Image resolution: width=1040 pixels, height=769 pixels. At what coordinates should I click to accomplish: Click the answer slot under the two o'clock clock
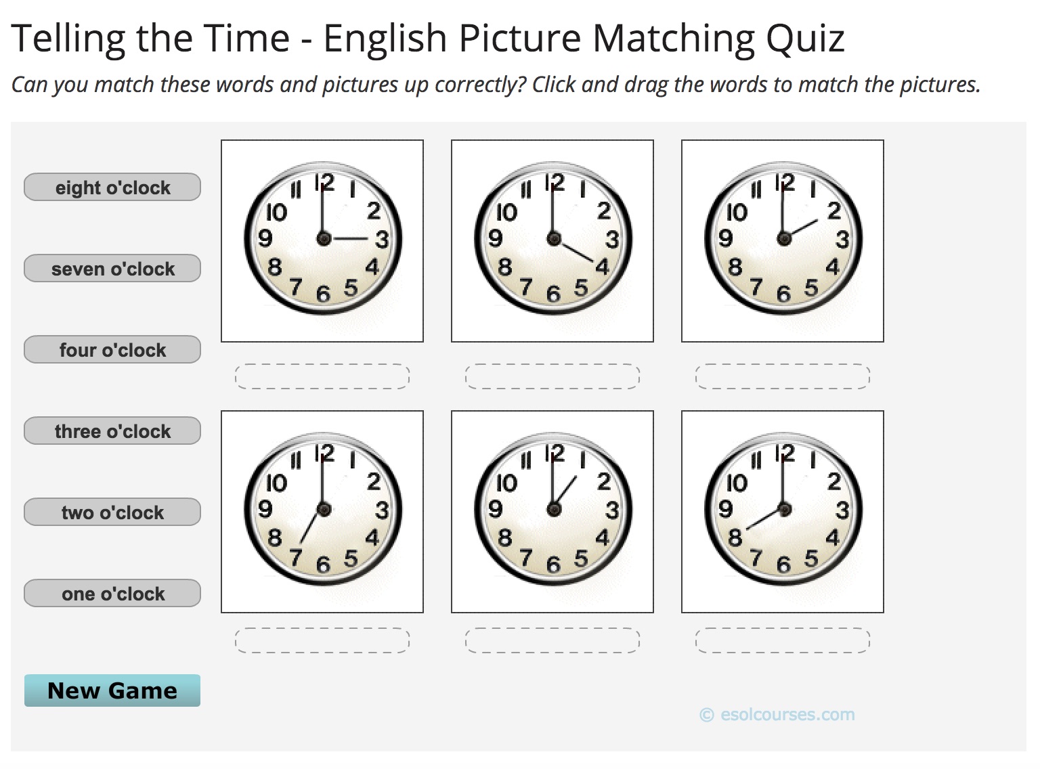click(783, 376)
